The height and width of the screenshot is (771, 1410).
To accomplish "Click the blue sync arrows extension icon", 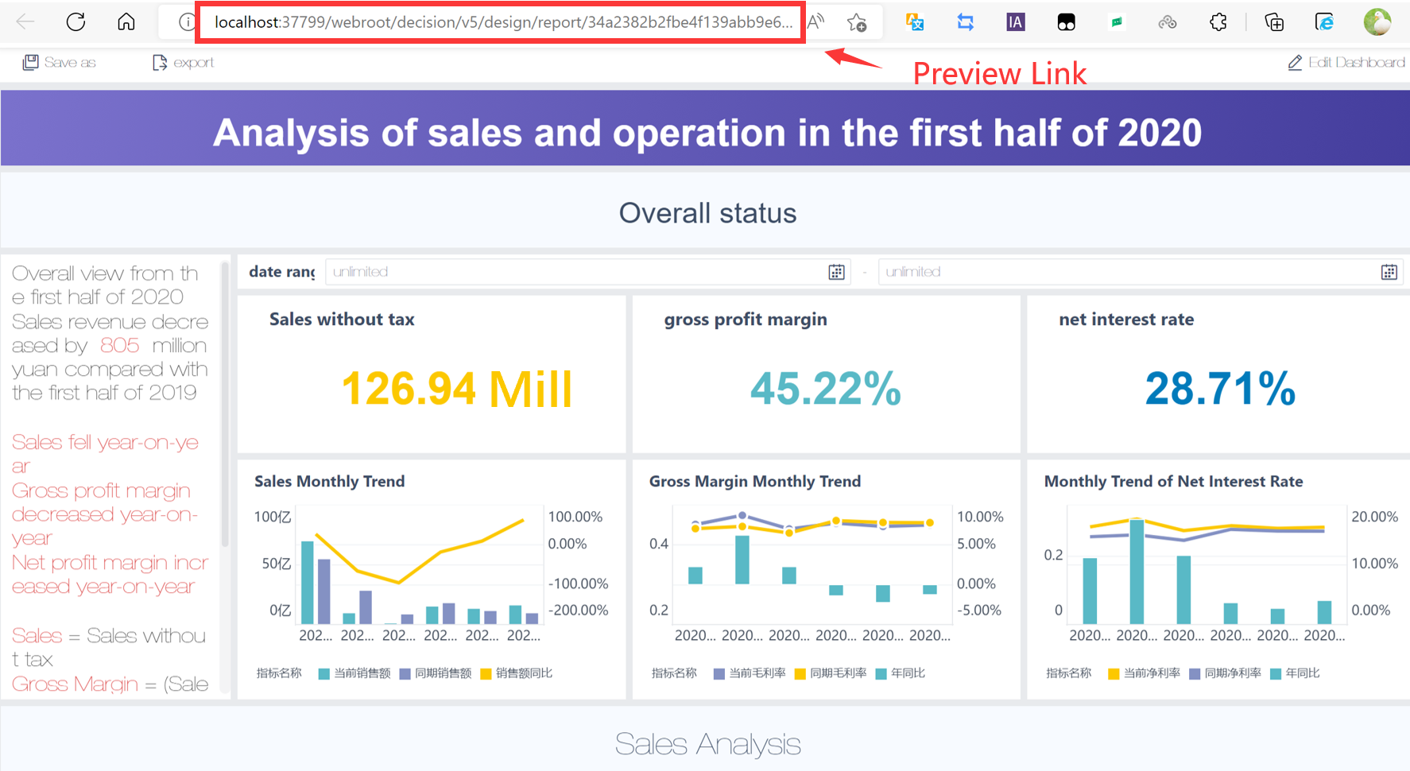I will [x=965, y=22].
